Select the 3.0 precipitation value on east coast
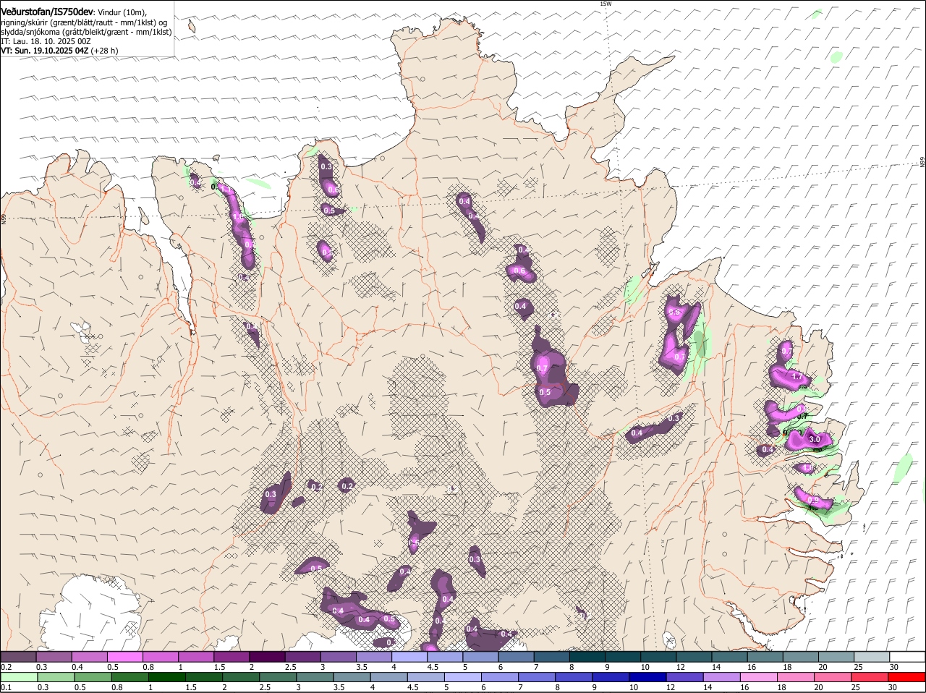Viewport: 926px width, 693px height. (x=814, y=439)
